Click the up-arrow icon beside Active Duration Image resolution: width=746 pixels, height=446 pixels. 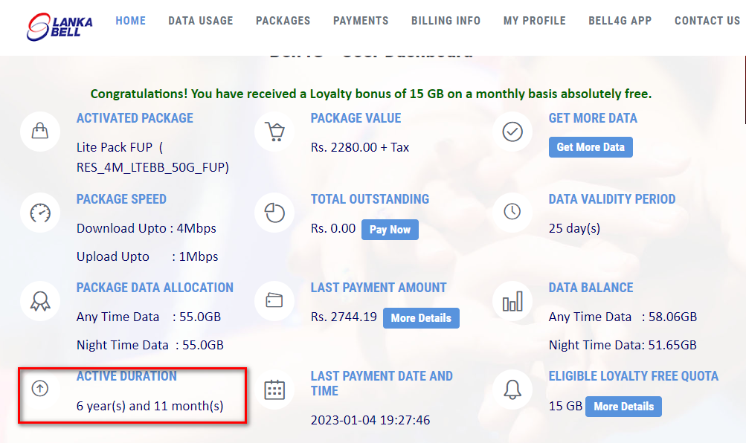coord(40,389)
